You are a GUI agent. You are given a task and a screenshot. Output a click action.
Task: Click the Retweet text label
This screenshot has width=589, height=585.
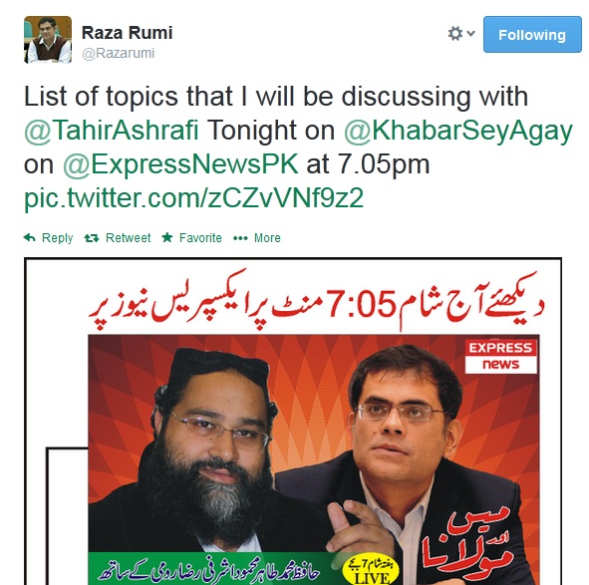(129, 238)
